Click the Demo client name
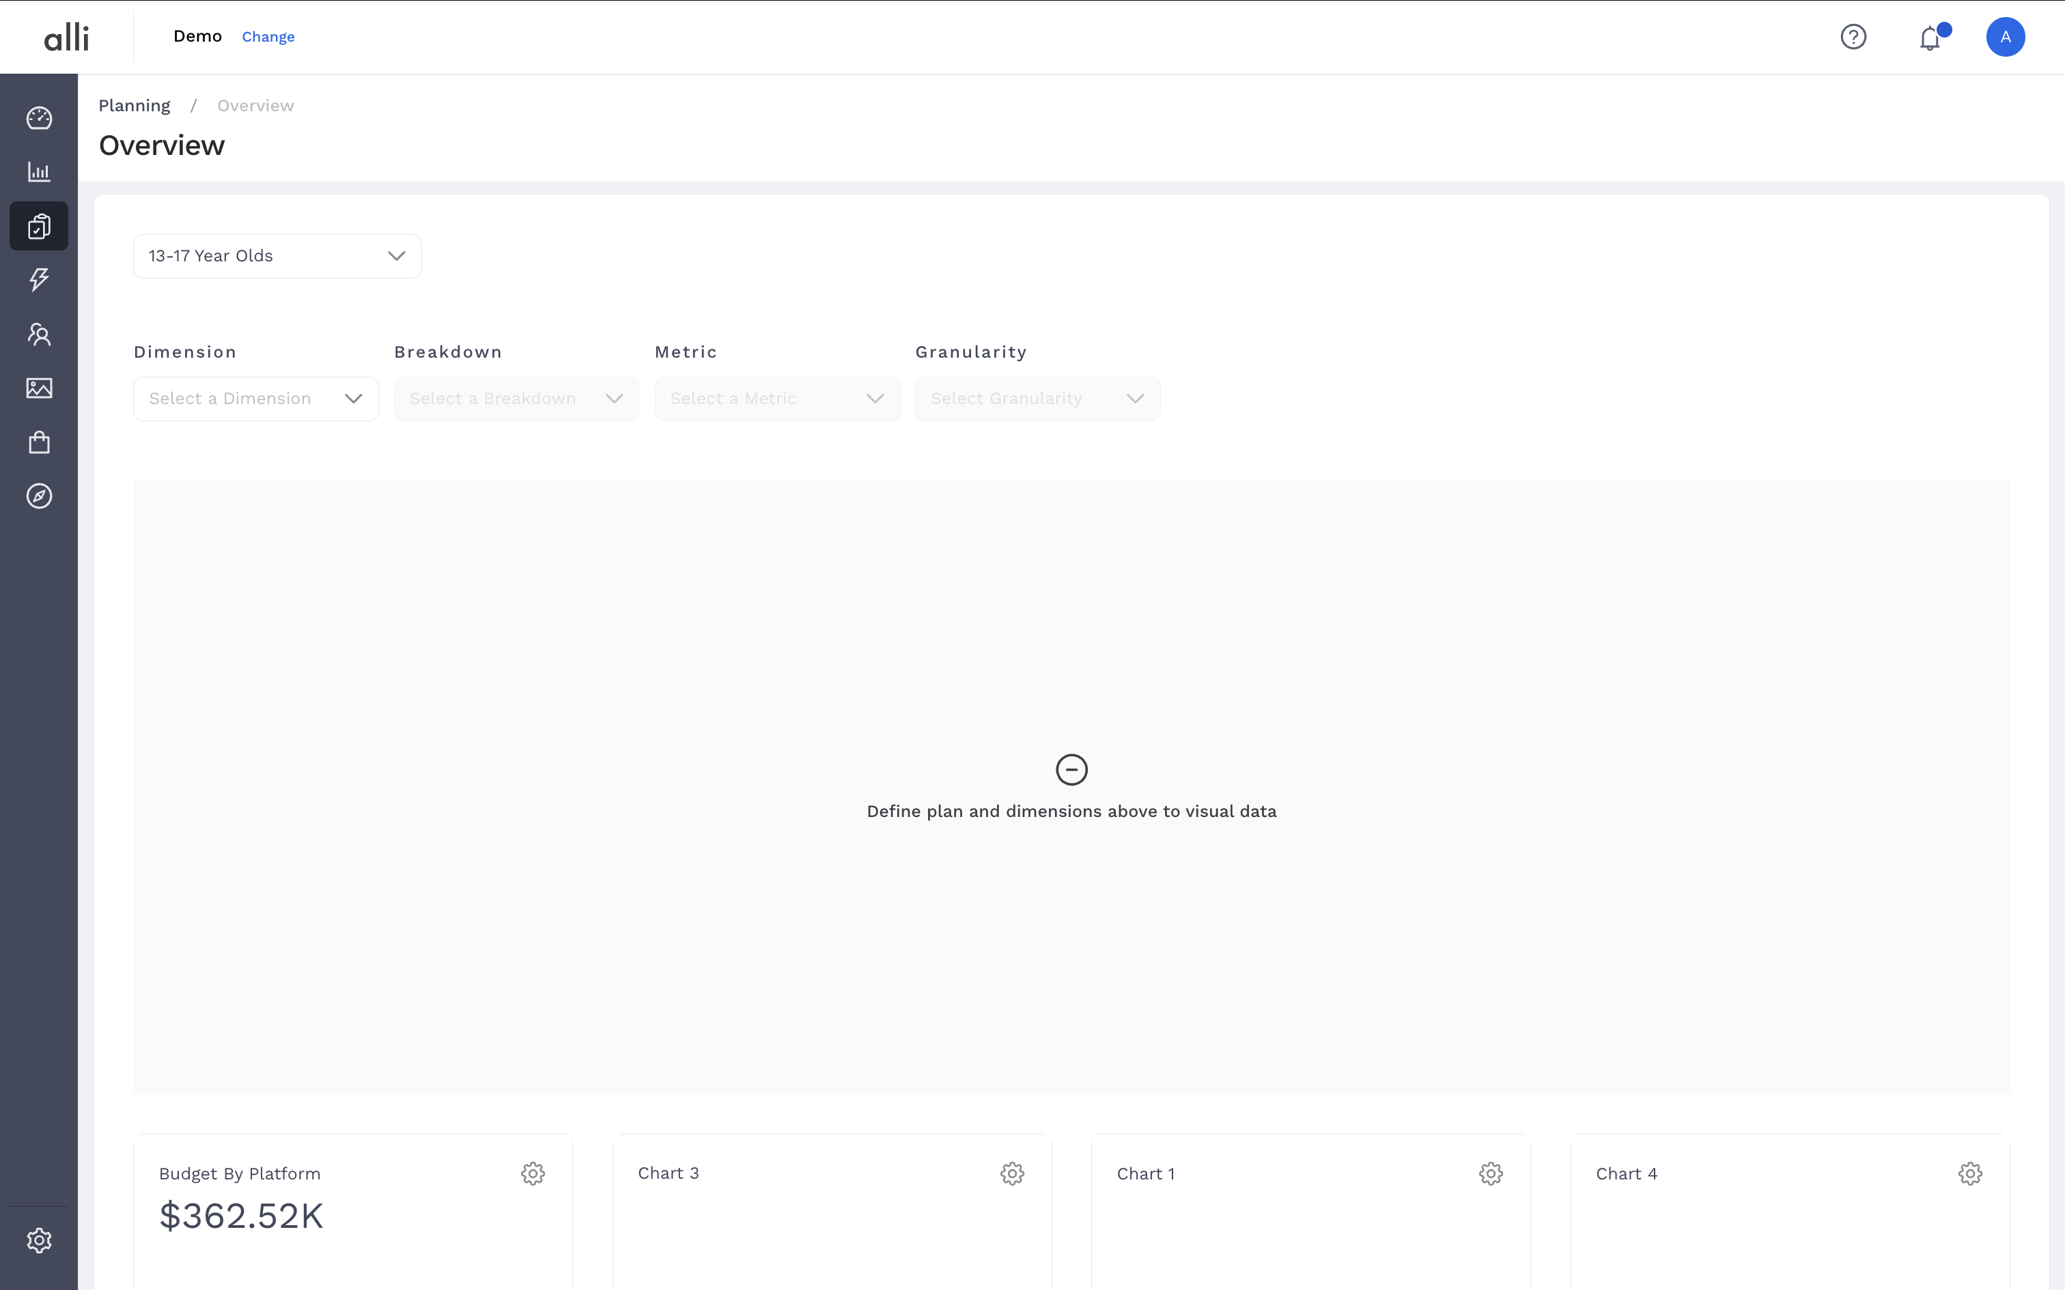The height and width of the screenshot is (1290, 2065). click(197, 35)
